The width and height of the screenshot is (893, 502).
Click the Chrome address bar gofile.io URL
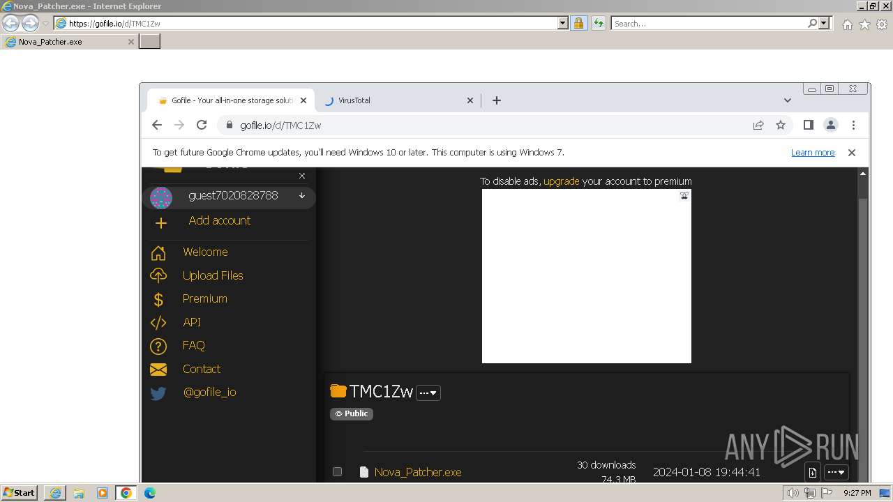click(280, 125)
